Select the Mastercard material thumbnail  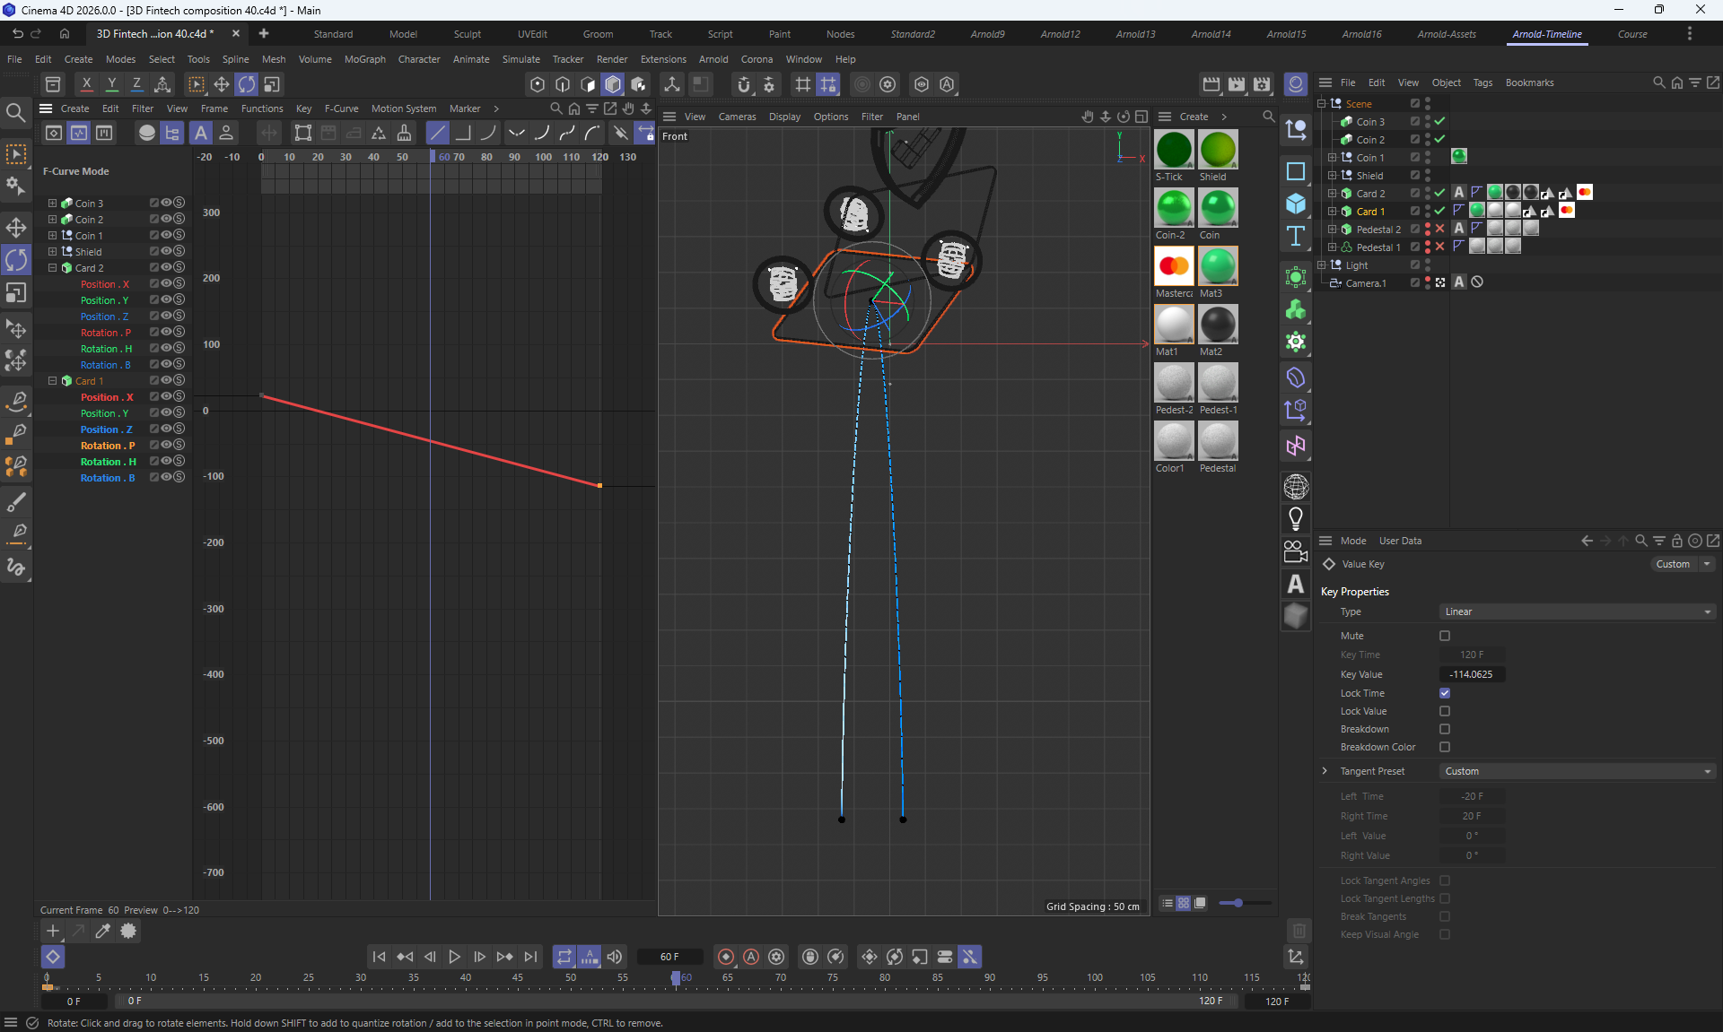[x=1174, y=266]
